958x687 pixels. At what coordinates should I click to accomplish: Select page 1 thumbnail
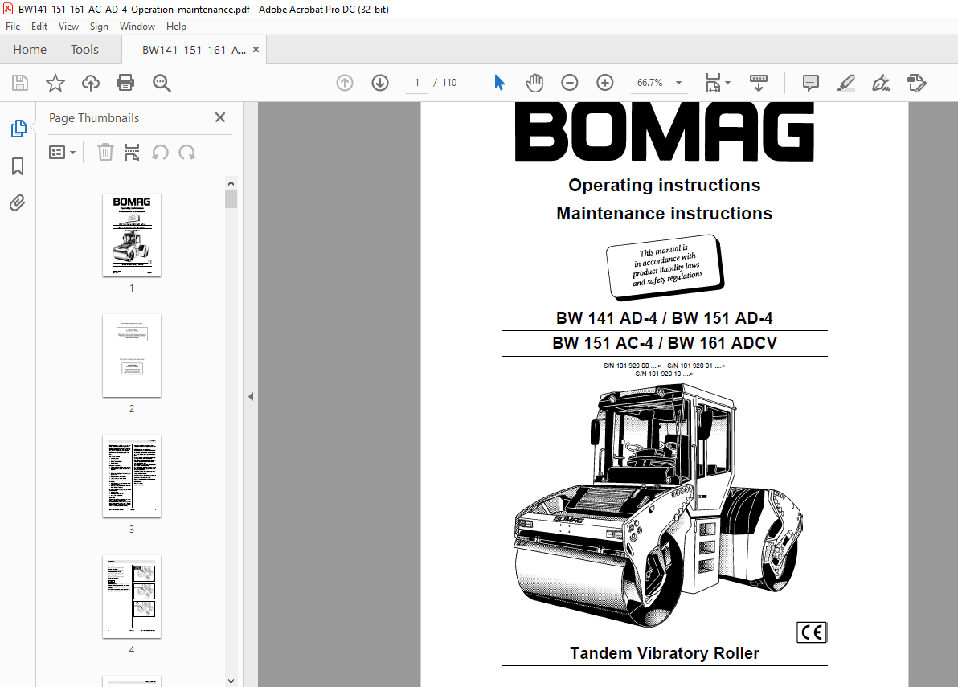(x=131, y=235)
